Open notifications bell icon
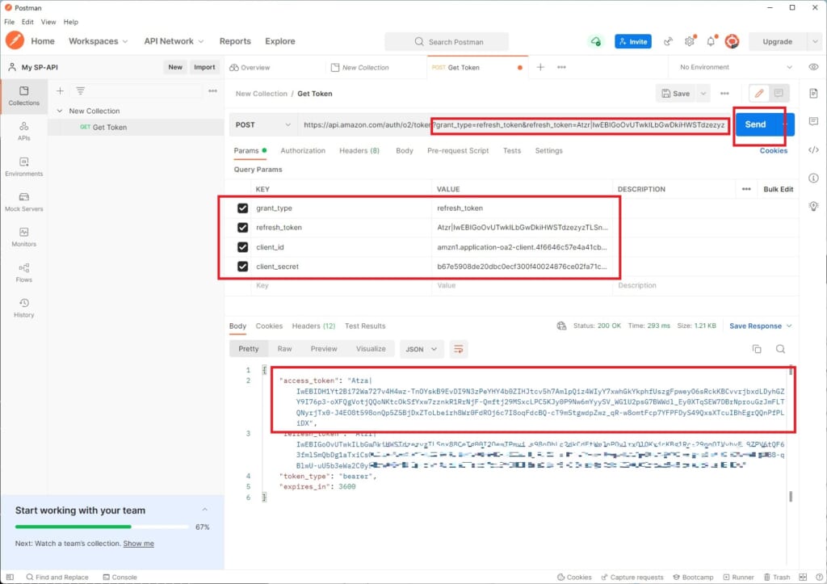The image size is (827, 584). coord(711,41)
